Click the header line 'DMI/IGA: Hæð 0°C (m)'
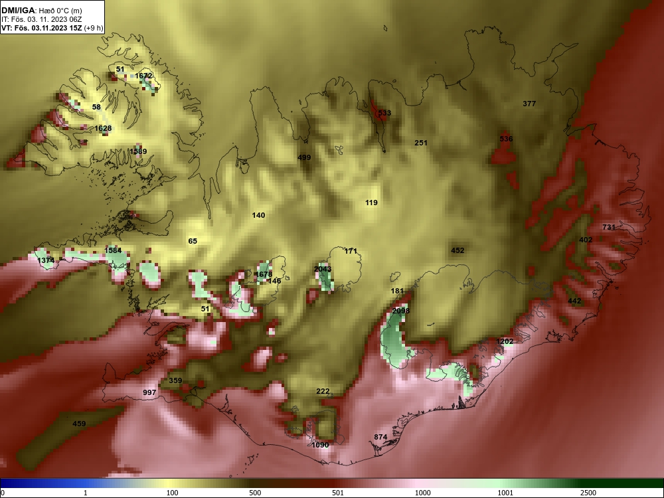The height and width of the screenshot is (498, 664). 42,10
